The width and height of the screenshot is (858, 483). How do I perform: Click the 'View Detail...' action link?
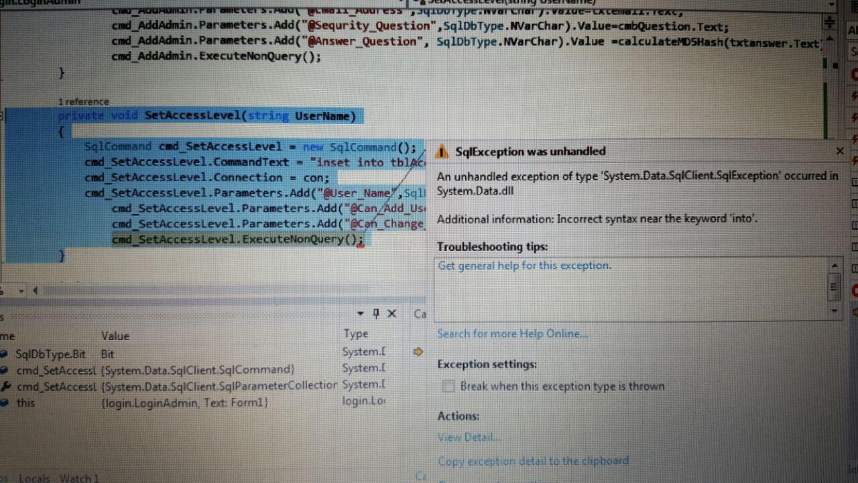[x=469, y=437]
